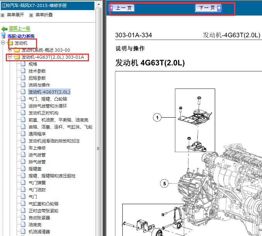Click the 说明与操作 document icon
The height and width of the screenshot is (236, 262).
(x=23, y=85)
